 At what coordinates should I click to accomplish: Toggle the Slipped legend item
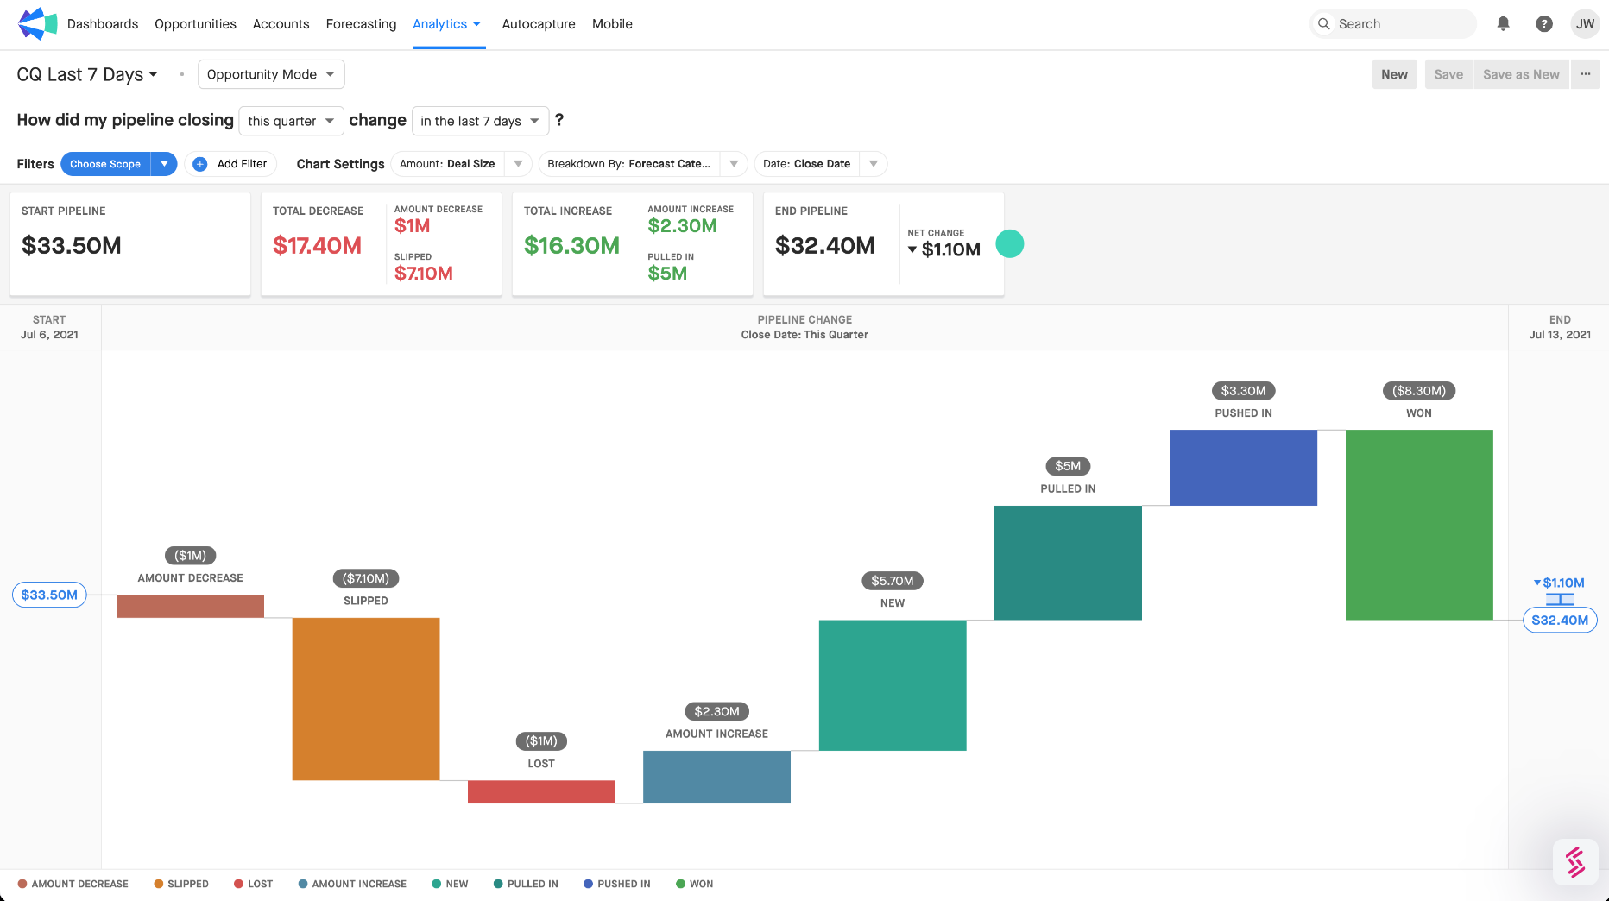(181, 884)
